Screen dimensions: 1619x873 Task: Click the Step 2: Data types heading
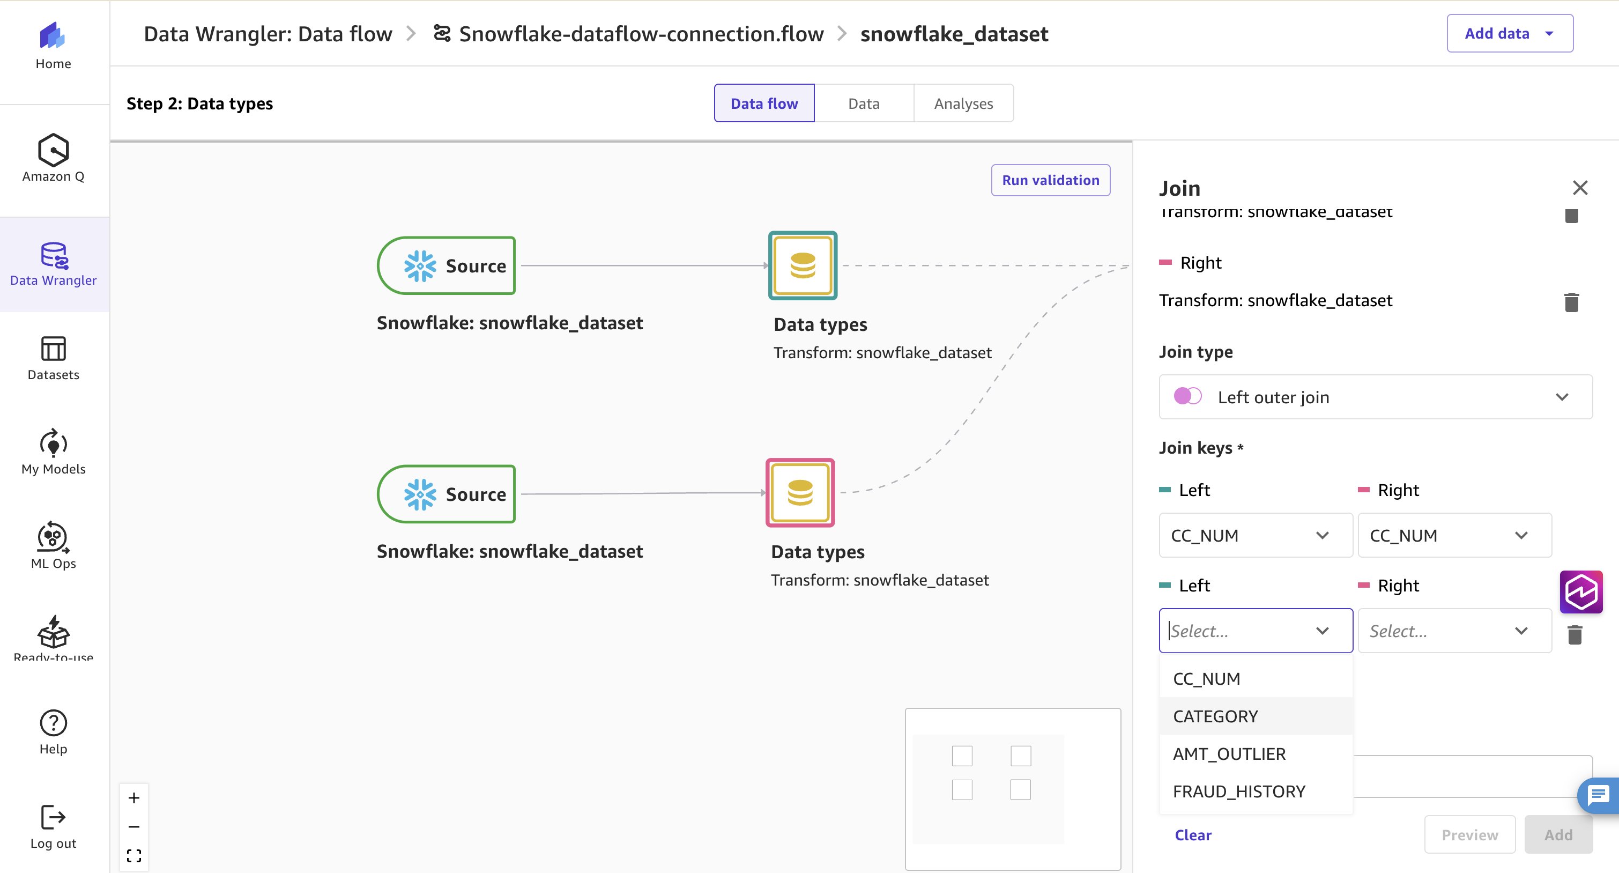[199, 103]
